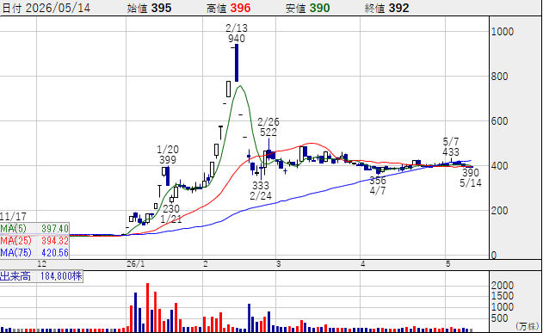
Task: Click the volume unit label (万株)
Action: (528, 326)
